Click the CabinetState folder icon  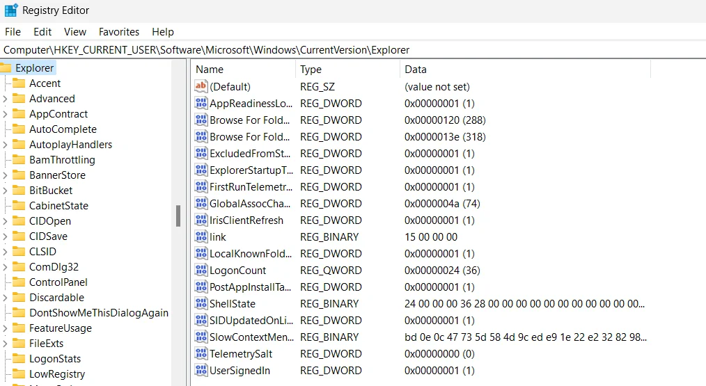click(19, 206)
